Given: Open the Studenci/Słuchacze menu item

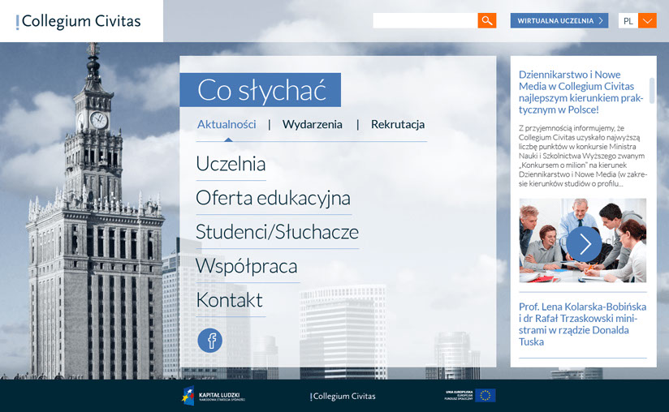Looking at the screenshot, I should [278, 232].
